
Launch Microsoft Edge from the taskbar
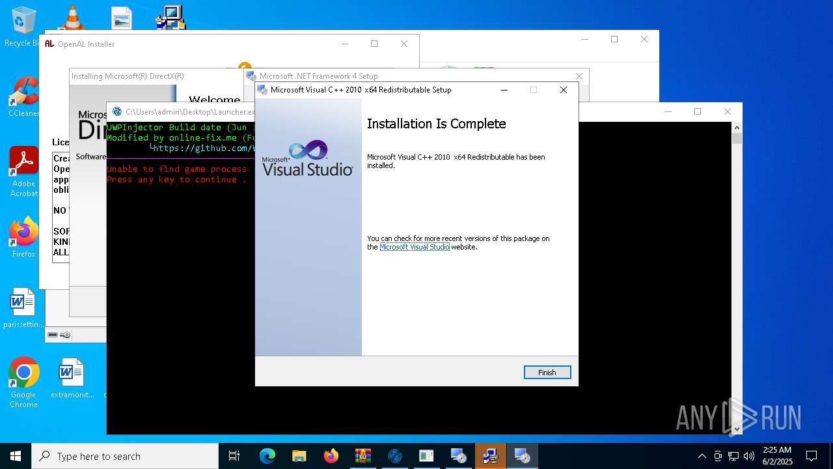click(x=267, y=456)
